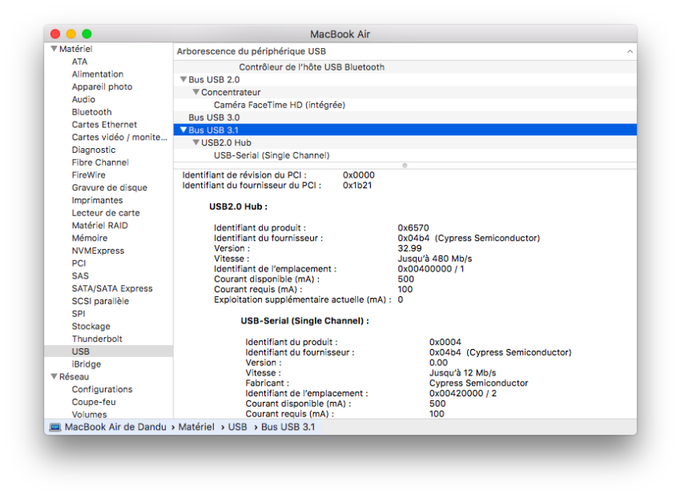Open Coupe-feu under Réseau
The width and height of the screenshot is (681, 498).
pos(94,402)
